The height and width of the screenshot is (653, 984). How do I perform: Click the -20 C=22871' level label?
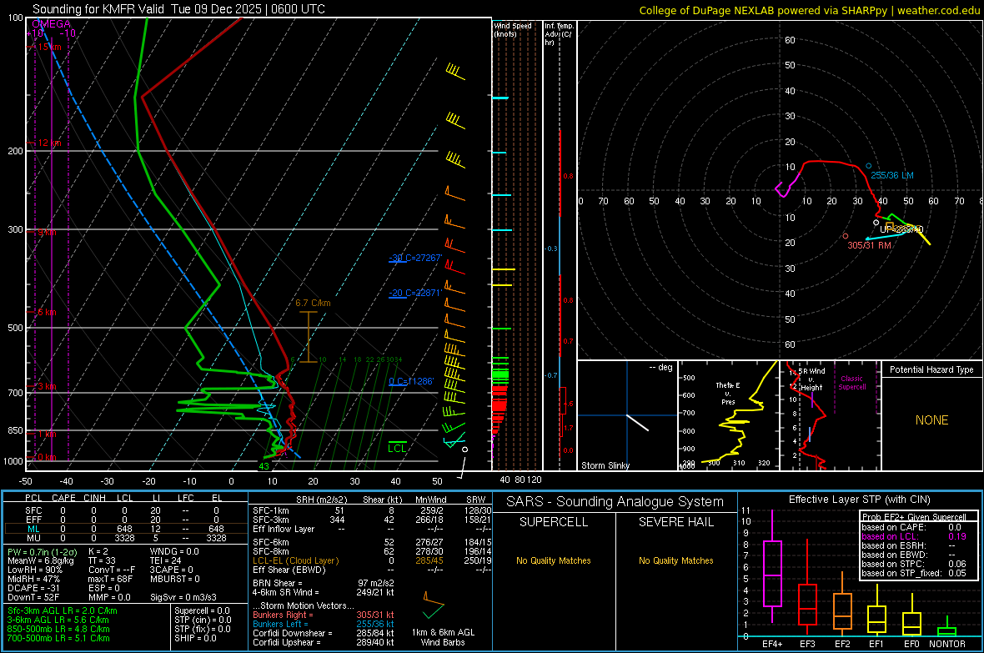(415, 293)
